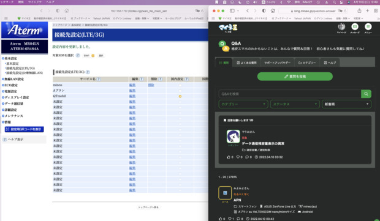The image size is (380, 221).
Task: Select the 国内設定 radio button for QTmobil
Action: pyautogui.click(x=180, y=96)
